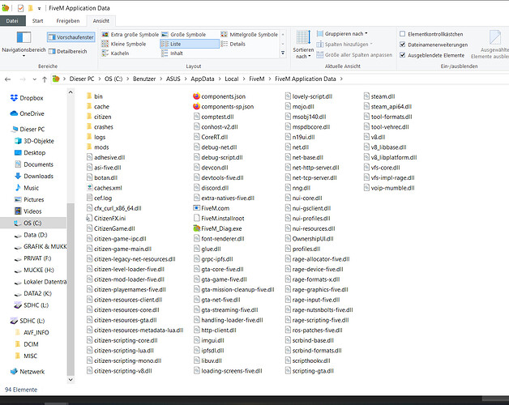Image resolution: width=509 pixels, height=405 pixels.
Task: Click Größe aller Spalten anpassen
Action: 354,55
